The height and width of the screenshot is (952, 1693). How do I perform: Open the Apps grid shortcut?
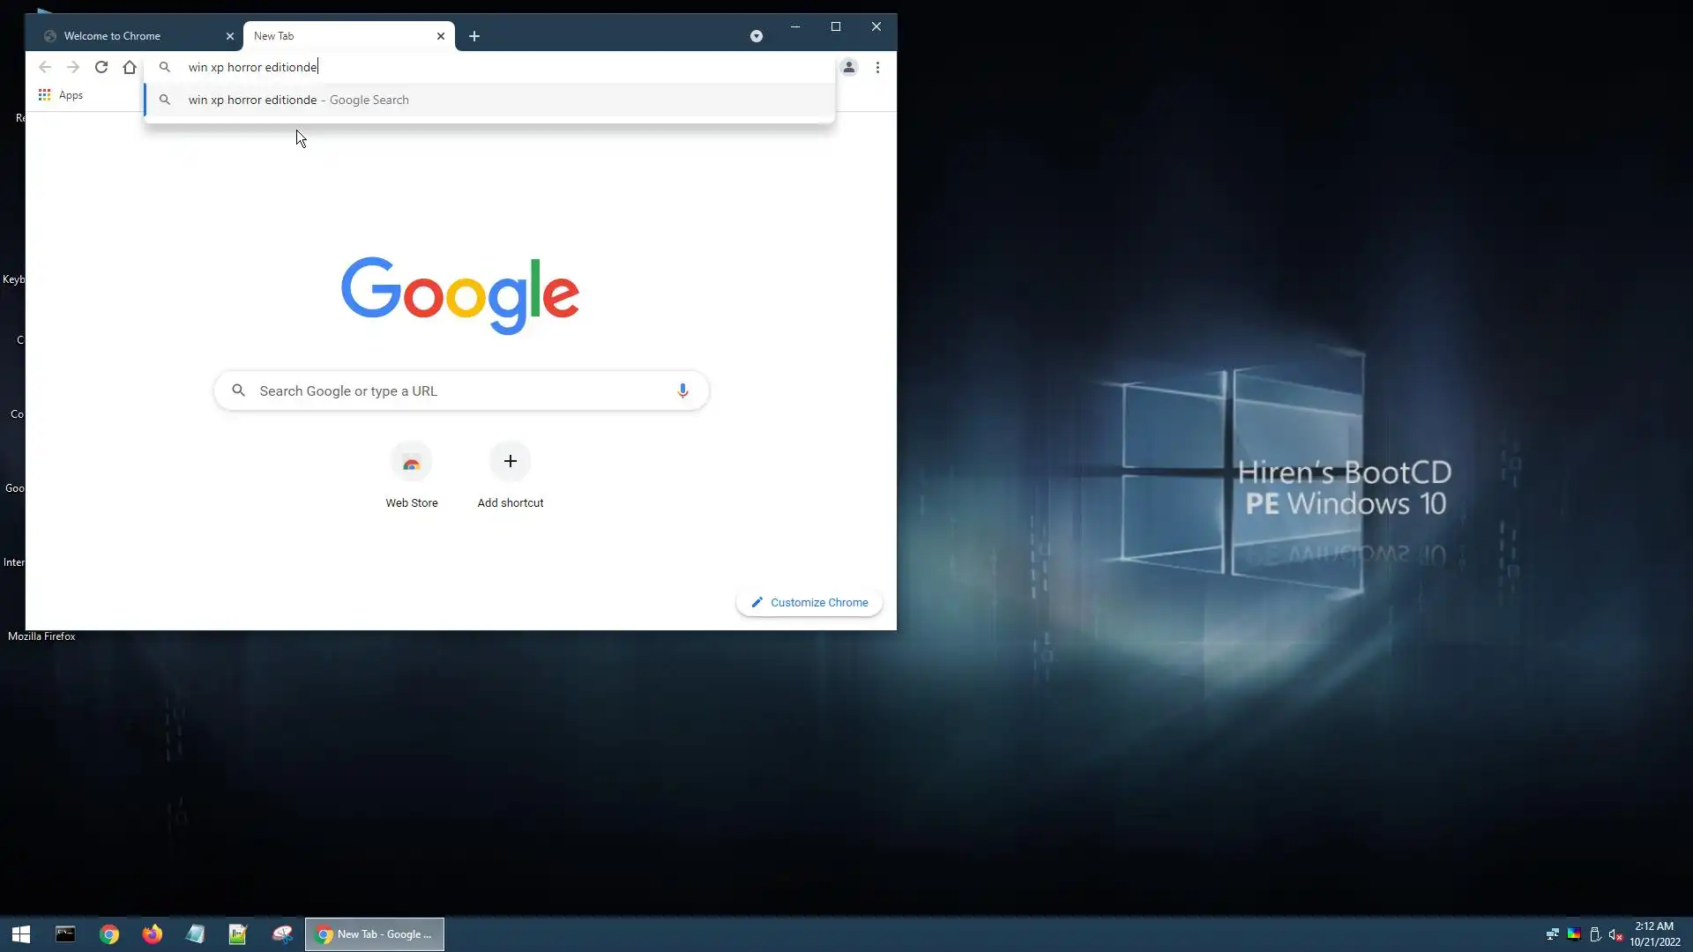click(60, 95)
